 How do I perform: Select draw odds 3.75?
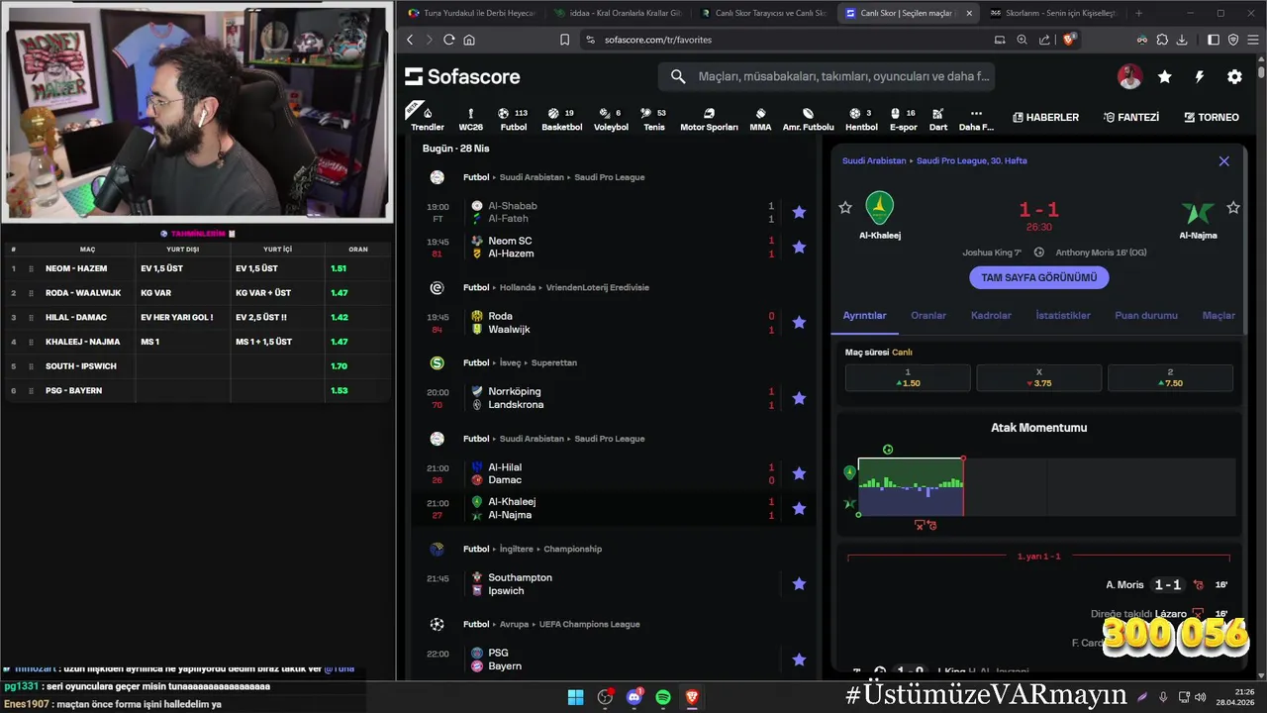pos(1038,377)
